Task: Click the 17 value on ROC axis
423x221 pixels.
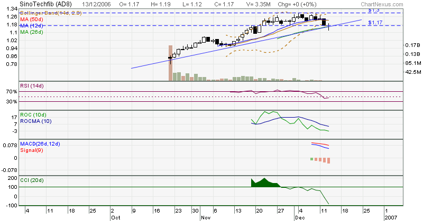Action: tap(14, 118)
